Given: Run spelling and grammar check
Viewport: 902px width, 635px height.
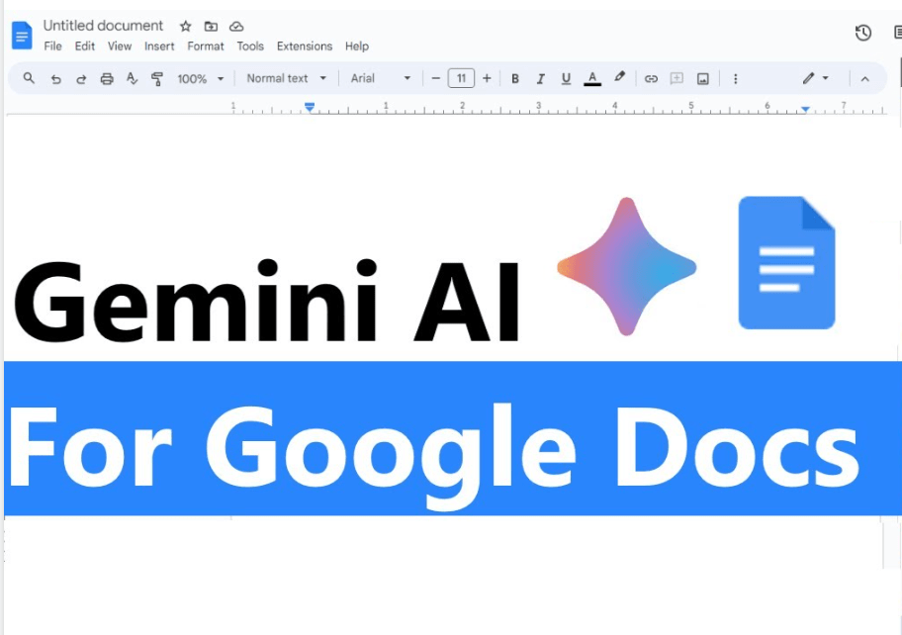Looking at the screenshot, I should pyautogui.click(x=132, y=79).
